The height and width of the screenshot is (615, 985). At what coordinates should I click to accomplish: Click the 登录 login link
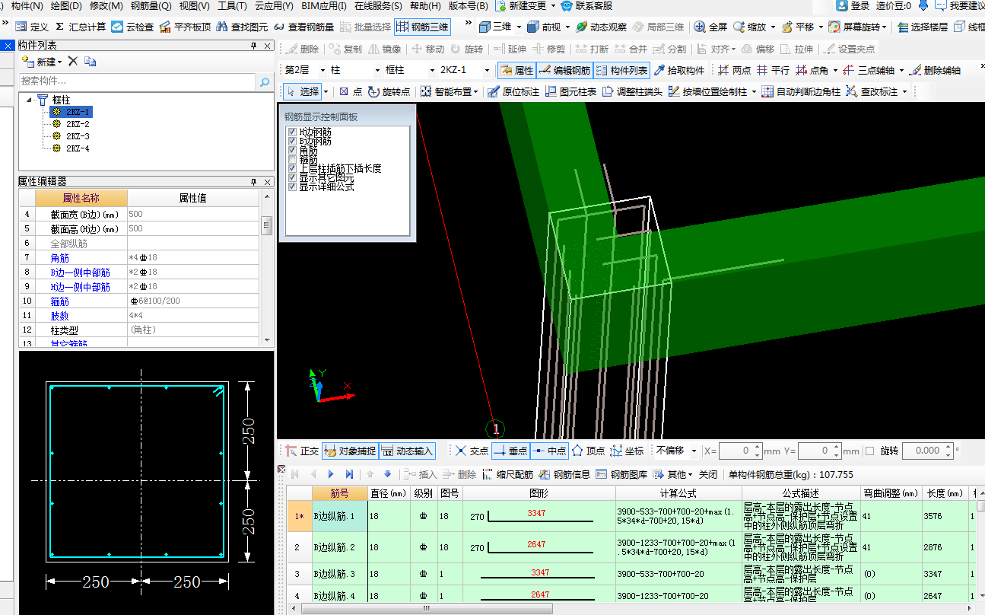[x=853, y=5]
